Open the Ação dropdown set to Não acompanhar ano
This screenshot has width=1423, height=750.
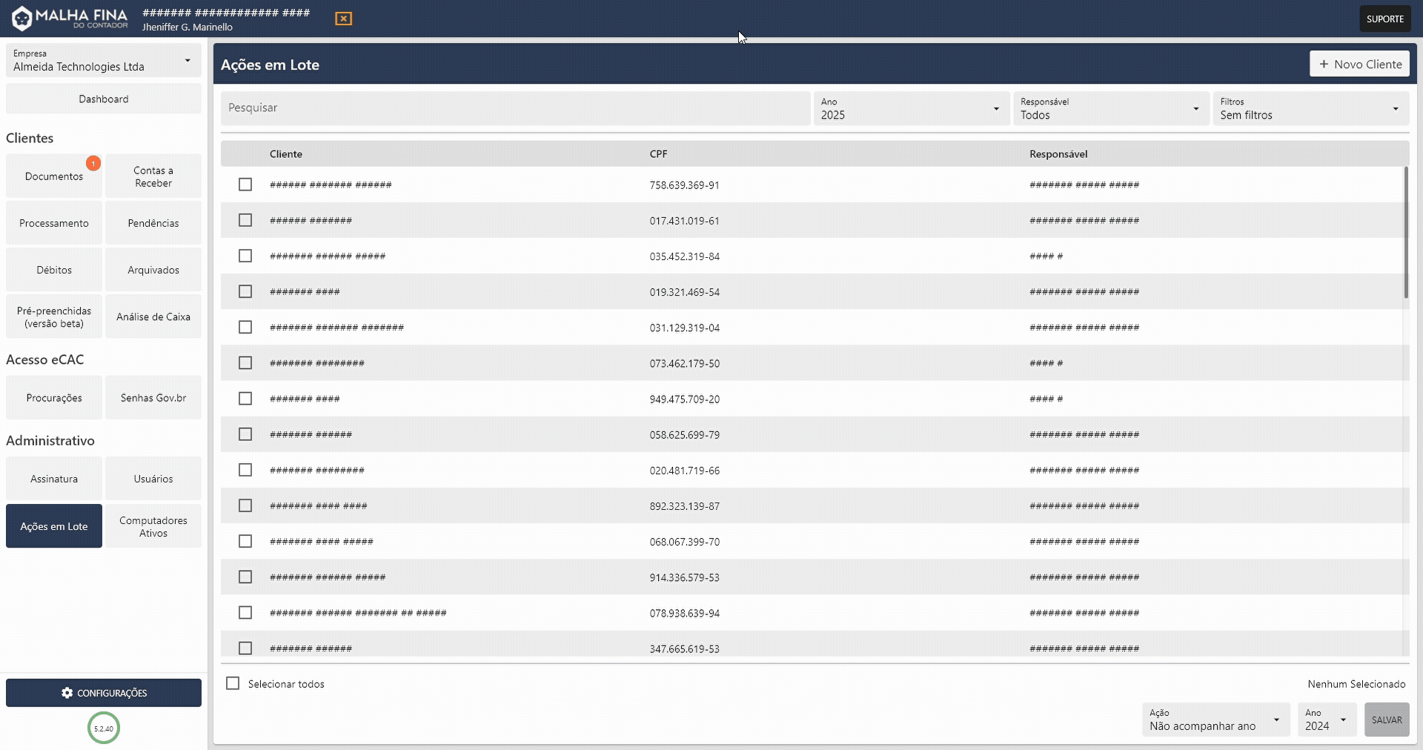1215,720
